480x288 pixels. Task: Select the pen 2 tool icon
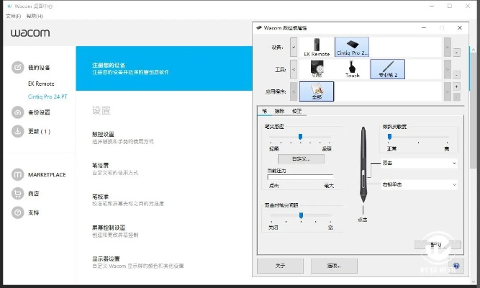click(388, 69)
